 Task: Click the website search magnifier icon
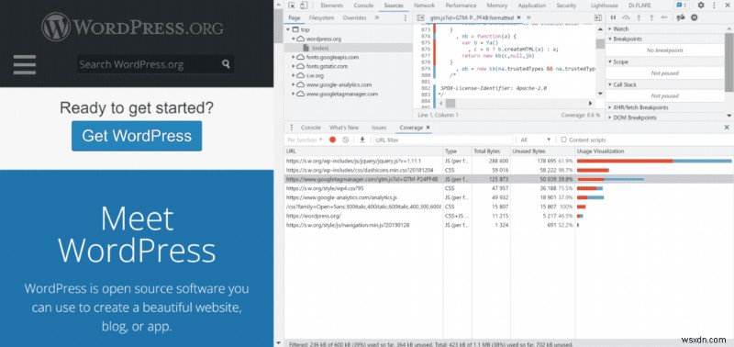(226, 64)
